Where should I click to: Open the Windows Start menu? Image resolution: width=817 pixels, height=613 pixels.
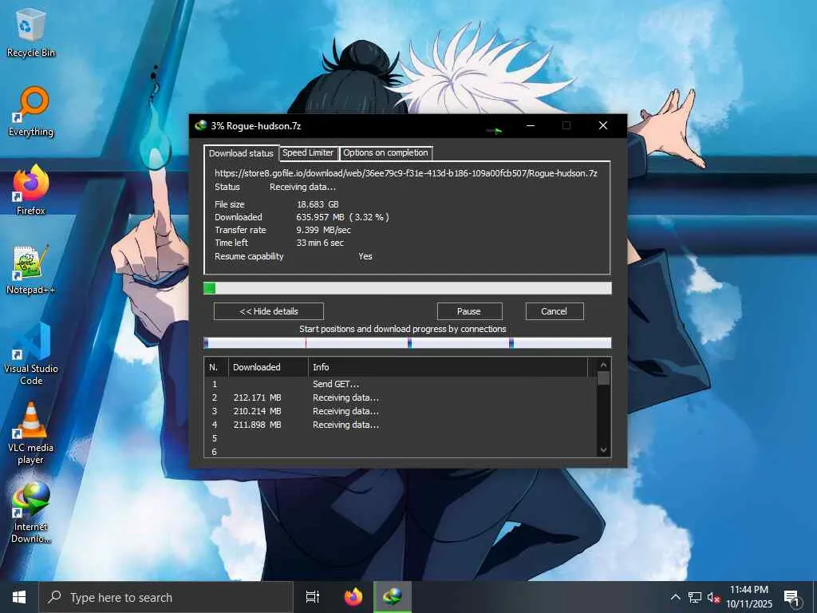pos(19,597)
